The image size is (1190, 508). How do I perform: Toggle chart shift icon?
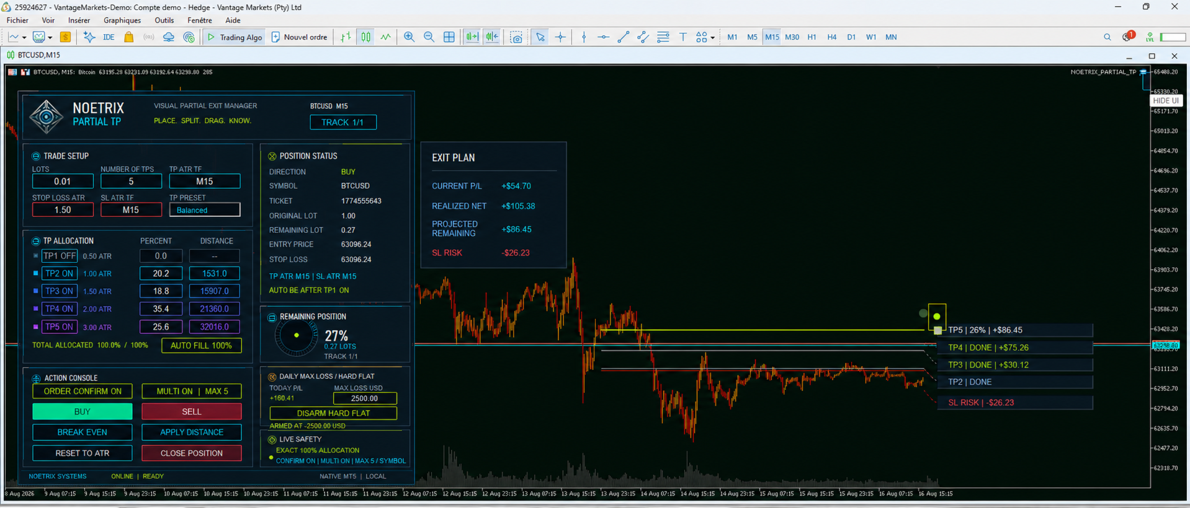(x=492, y=37)
